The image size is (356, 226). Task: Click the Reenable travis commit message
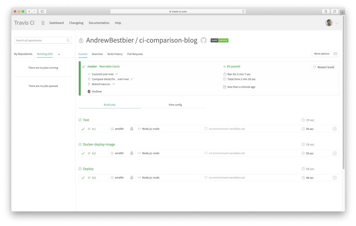pyautogui.click(x=109, y=66)
